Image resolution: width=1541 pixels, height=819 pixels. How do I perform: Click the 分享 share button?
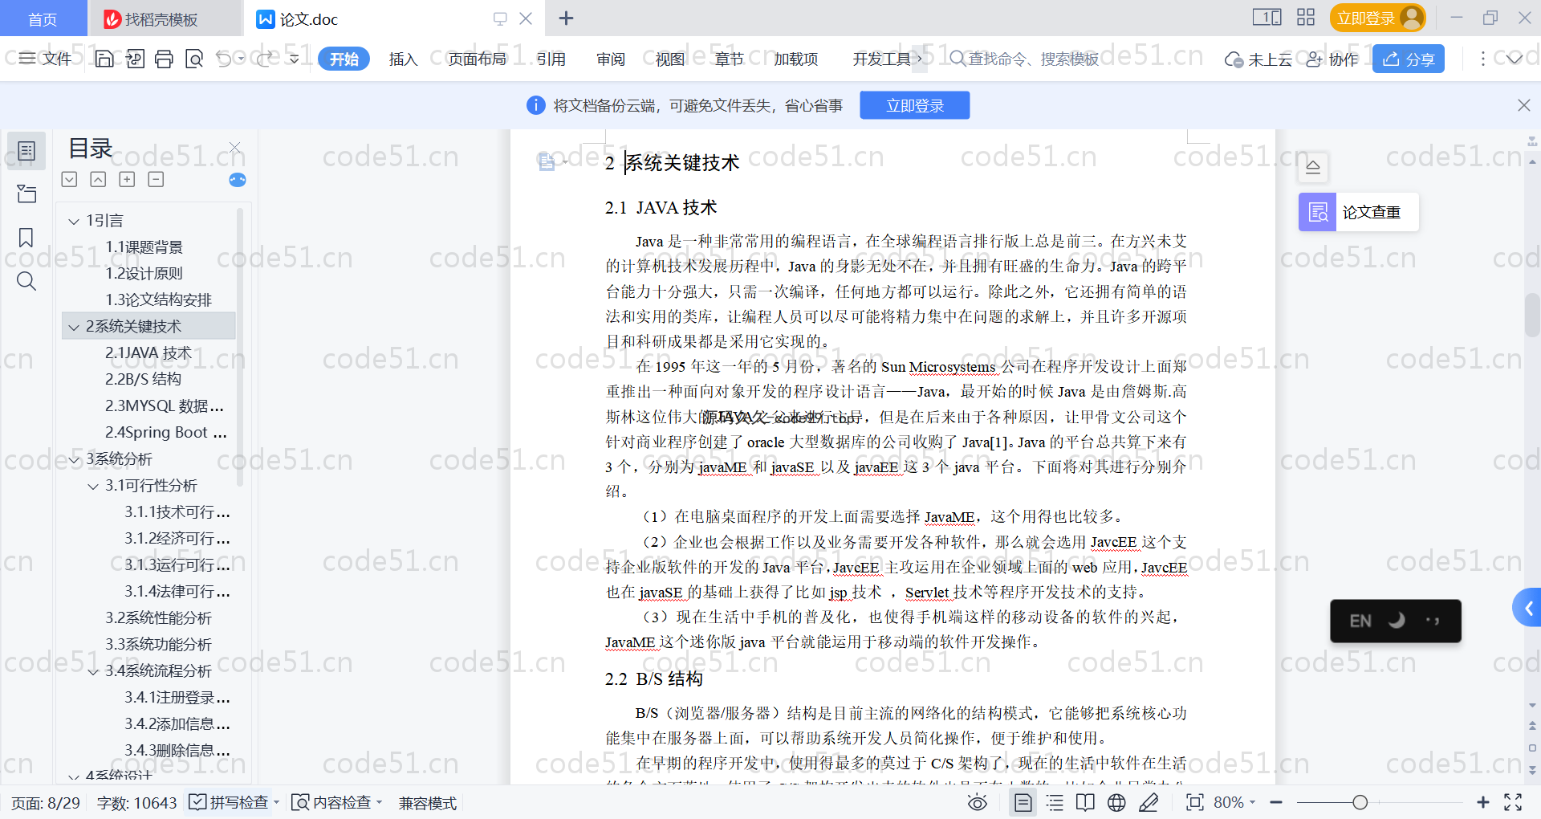[1408, 59]
